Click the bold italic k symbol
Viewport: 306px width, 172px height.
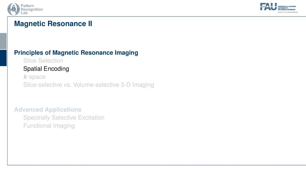tap(25, 77)
